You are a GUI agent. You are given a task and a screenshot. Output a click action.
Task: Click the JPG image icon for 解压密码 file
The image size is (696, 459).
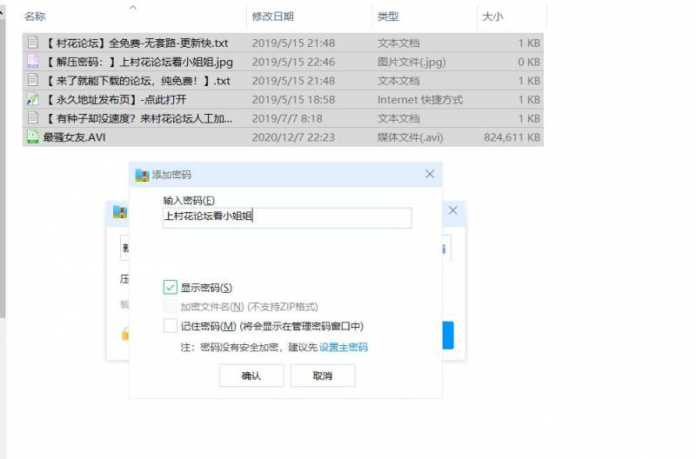coord(33,62)
